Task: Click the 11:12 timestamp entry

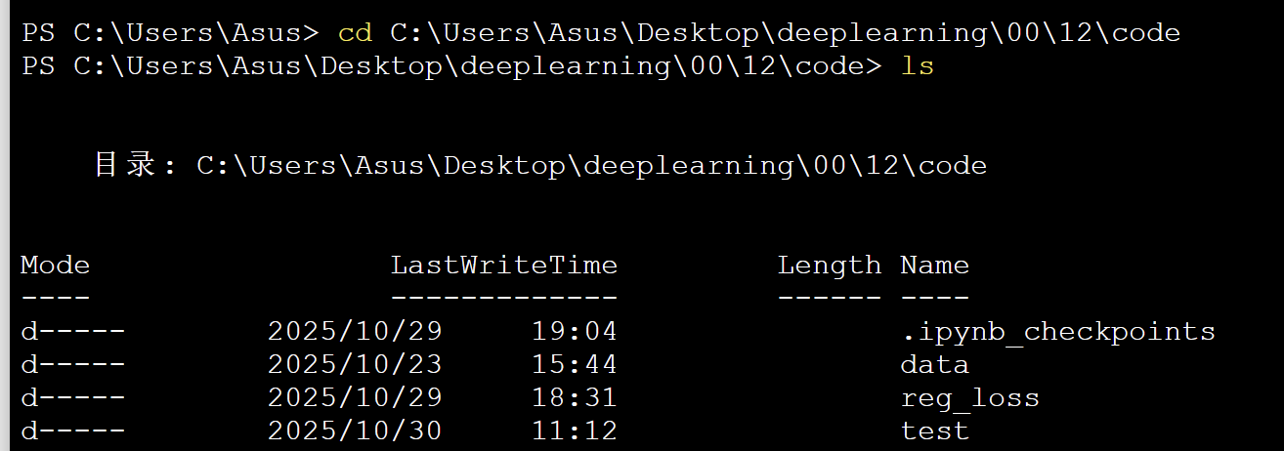Action: click(575, 430)
